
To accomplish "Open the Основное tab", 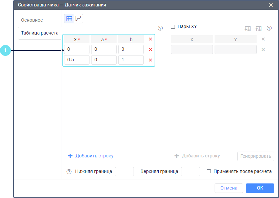I will click(x=32, y=20).
